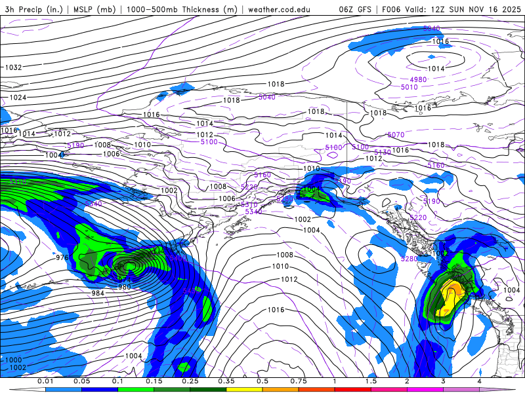Click the 1032 isobar label
Viewport: 525px width, 393px height.
[x=13, y=67]
